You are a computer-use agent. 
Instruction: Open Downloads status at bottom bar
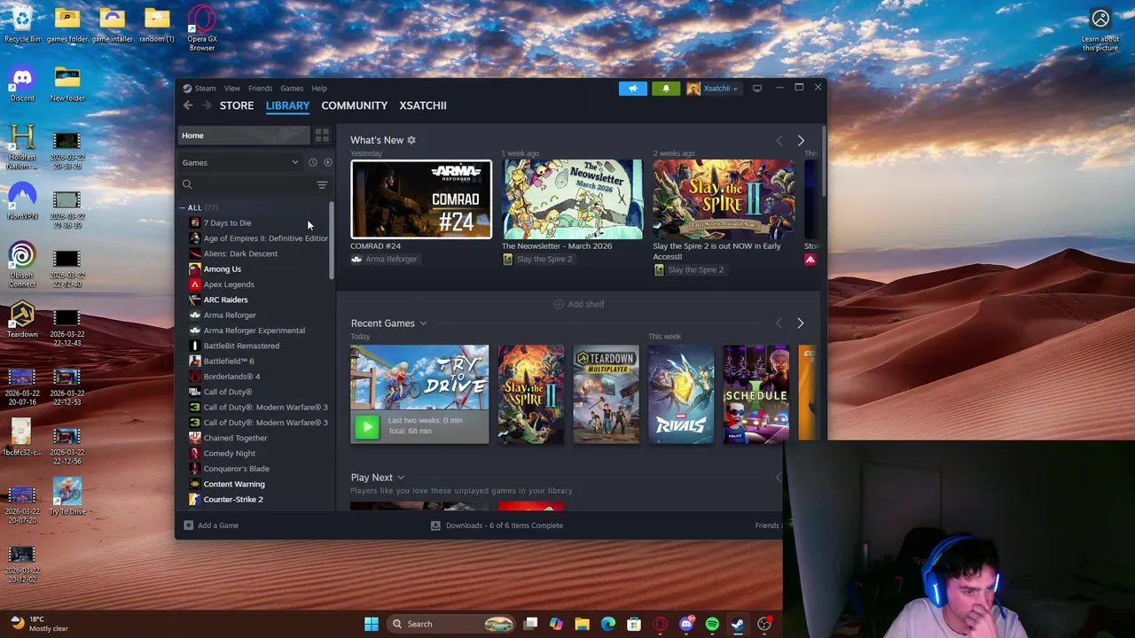497,525
